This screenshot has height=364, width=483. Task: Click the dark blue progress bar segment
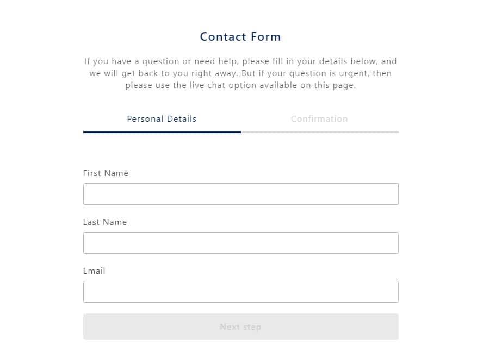coord(162,131)
